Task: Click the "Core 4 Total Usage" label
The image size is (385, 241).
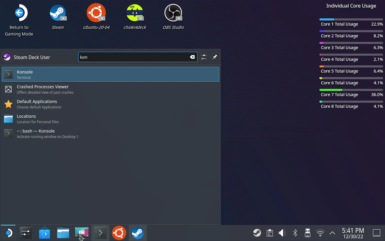Action: coord(339,59)
